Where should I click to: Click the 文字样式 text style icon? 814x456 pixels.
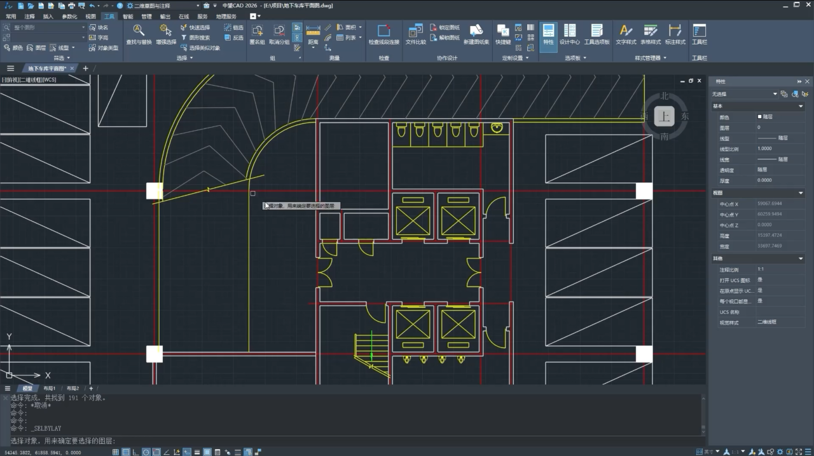[x=626, y=34]
